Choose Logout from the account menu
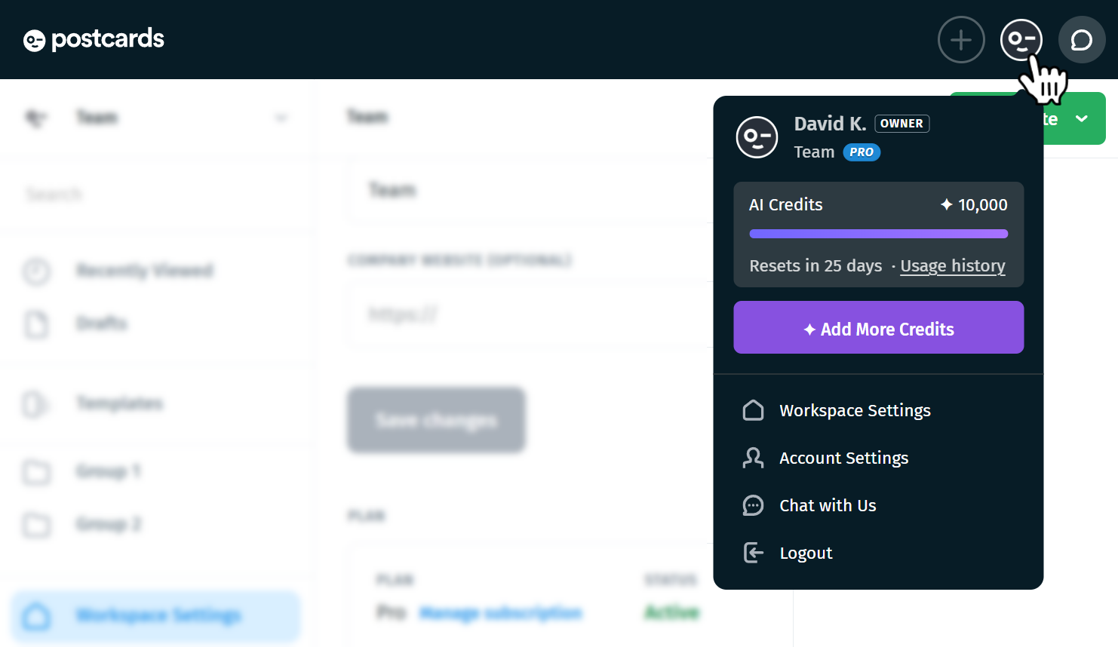1118x647 pixels. point(878,553)
